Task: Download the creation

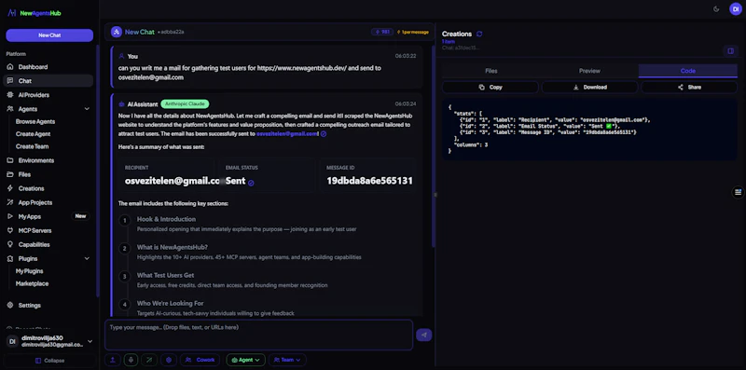Action: (x=589, y=87)
